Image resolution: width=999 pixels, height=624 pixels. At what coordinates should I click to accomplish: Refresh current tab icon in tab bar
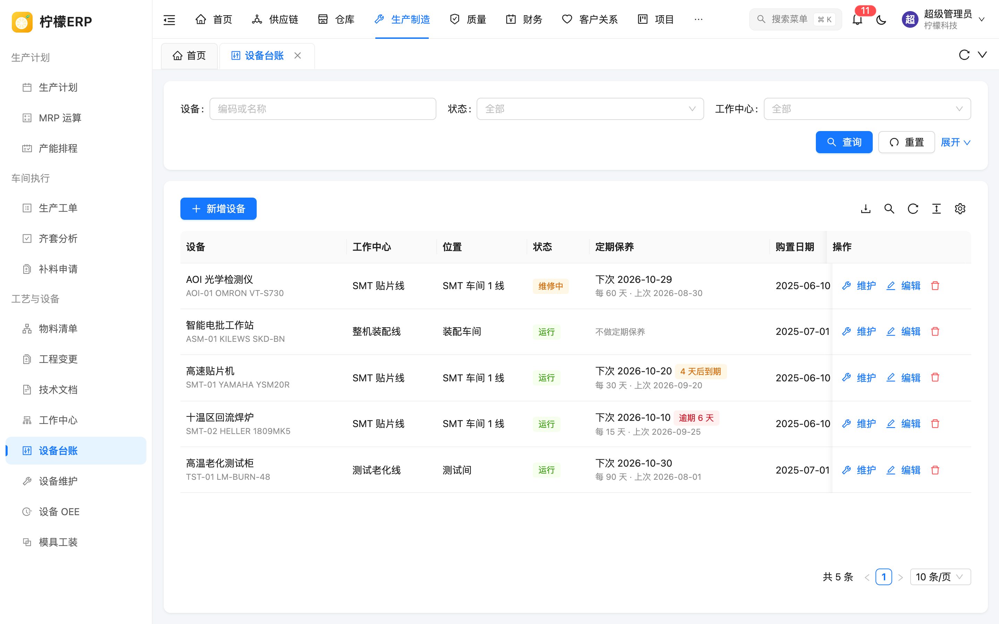coord(964,55)
